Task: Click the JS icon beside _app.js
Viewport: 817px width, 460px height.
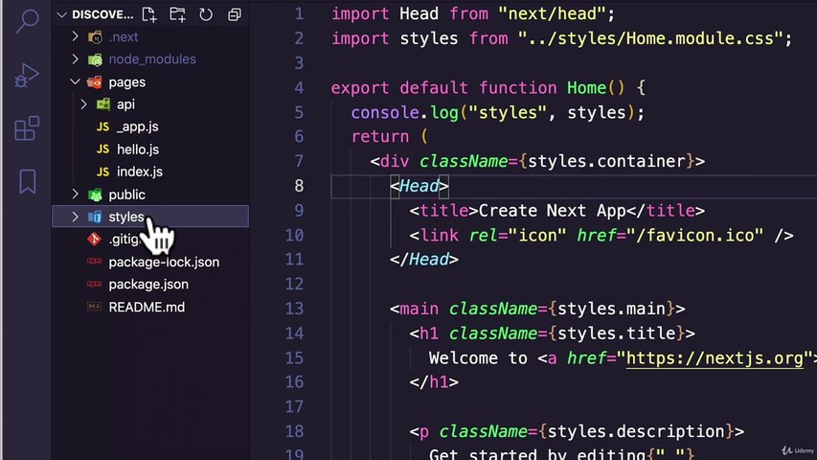Action: coord(102,126)
